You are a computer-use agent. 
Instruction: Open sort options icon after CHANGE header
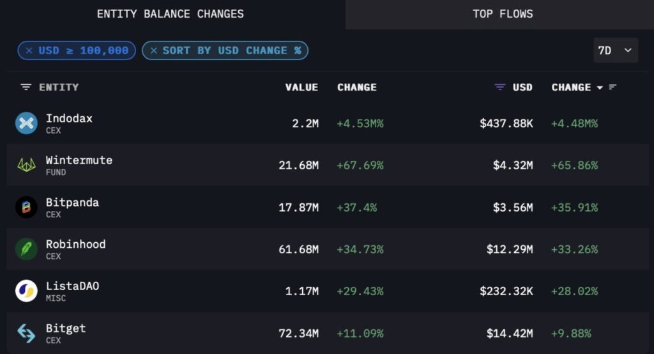612,88
